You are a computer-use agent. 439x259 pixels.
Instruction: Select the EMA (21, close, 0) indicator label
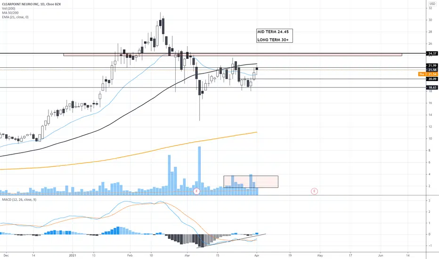pos(15,17)
